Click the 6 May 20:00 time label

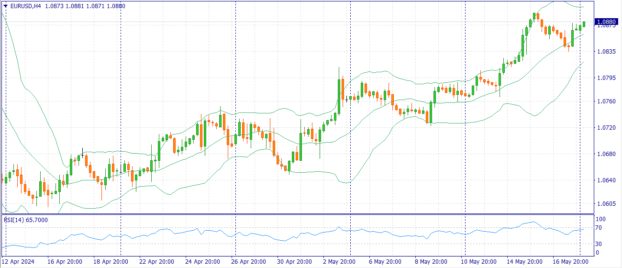coord(385,262)
